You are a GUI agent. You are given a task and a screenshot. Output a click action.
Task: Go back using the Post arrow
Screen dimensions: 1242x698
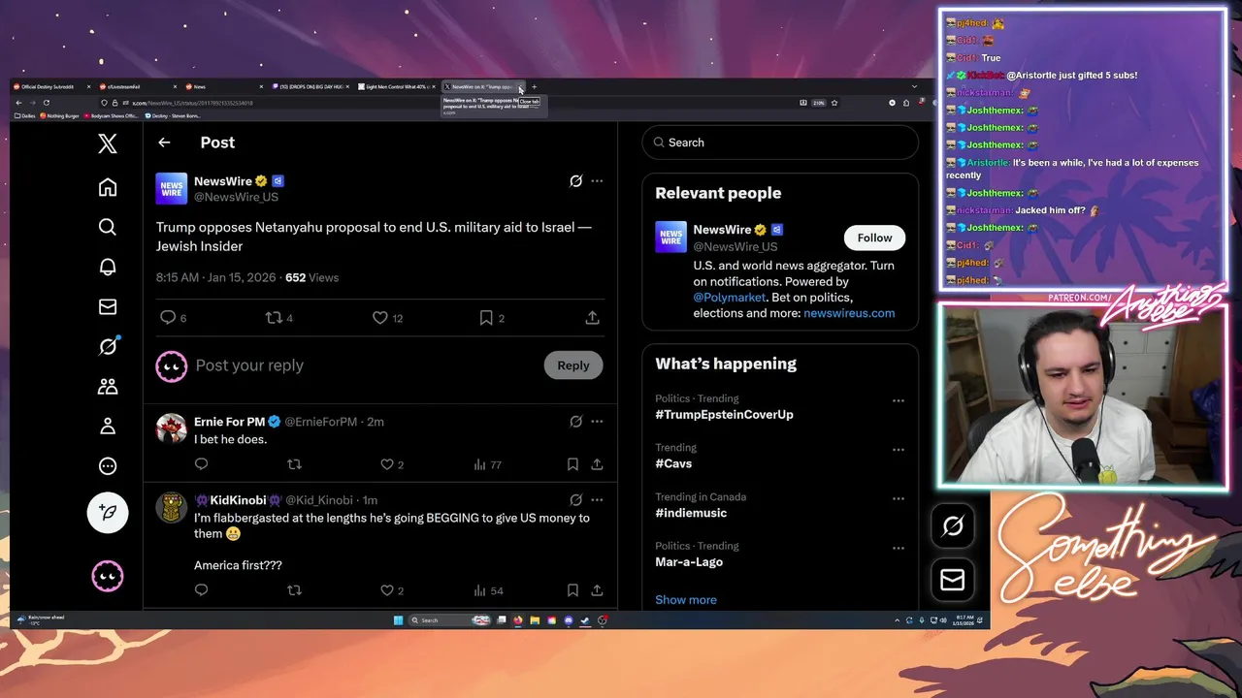(x=164, y=143)
